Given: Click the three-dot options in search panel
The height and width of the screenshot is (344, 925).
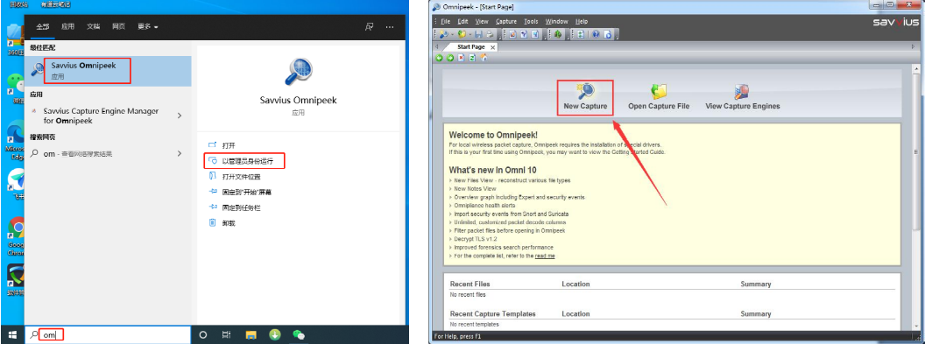Looking at the screenshot, I should click(389, 26).
